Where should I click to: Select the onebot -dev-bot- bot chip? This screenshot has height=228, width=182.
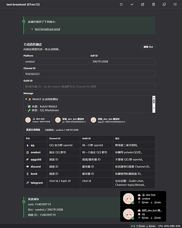click(38, 120)
